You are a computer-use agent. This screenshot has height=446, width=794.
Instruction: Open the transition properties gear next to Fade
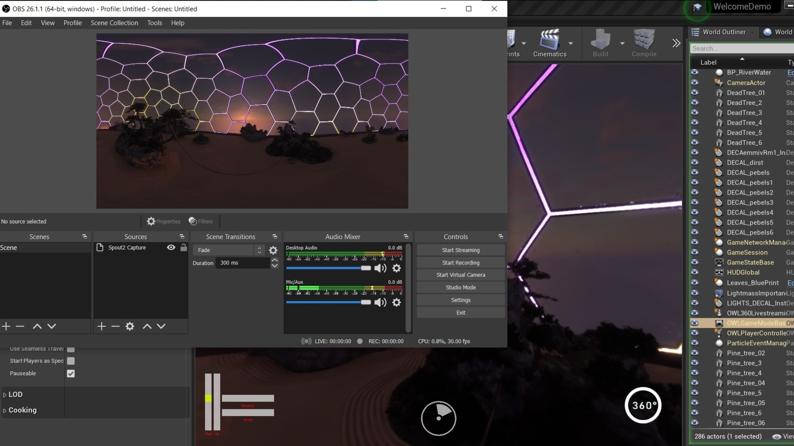click(x=273, y=250)
